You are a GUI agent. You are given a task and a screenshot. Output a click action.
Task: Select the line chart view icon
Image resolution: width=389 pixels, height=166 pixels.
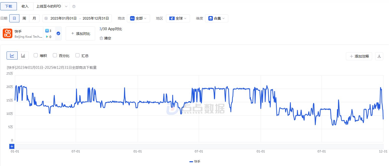tap(12, 55)
